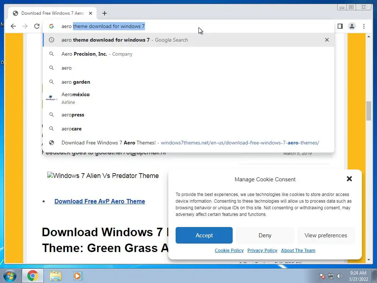Select the Aero Precision, Inc. suggestion
The image size is (377, 283).
[188, 54]
